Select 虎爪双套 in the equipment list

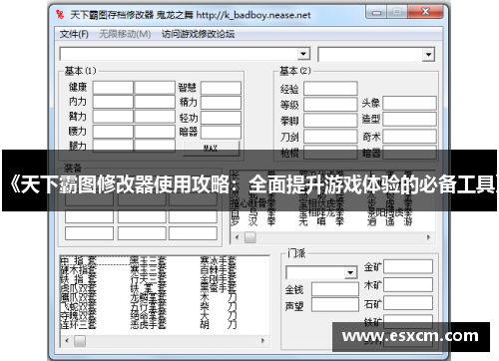click(x=78, y=287)
